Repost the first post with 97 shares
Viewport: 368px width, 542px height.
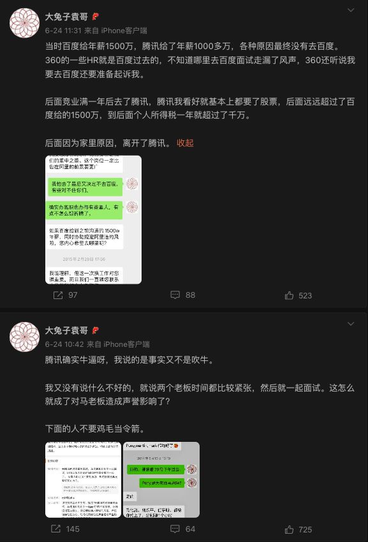(x=64, y=295)
